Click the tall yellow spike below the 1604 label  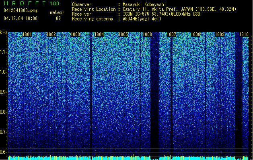coord(96,156)
